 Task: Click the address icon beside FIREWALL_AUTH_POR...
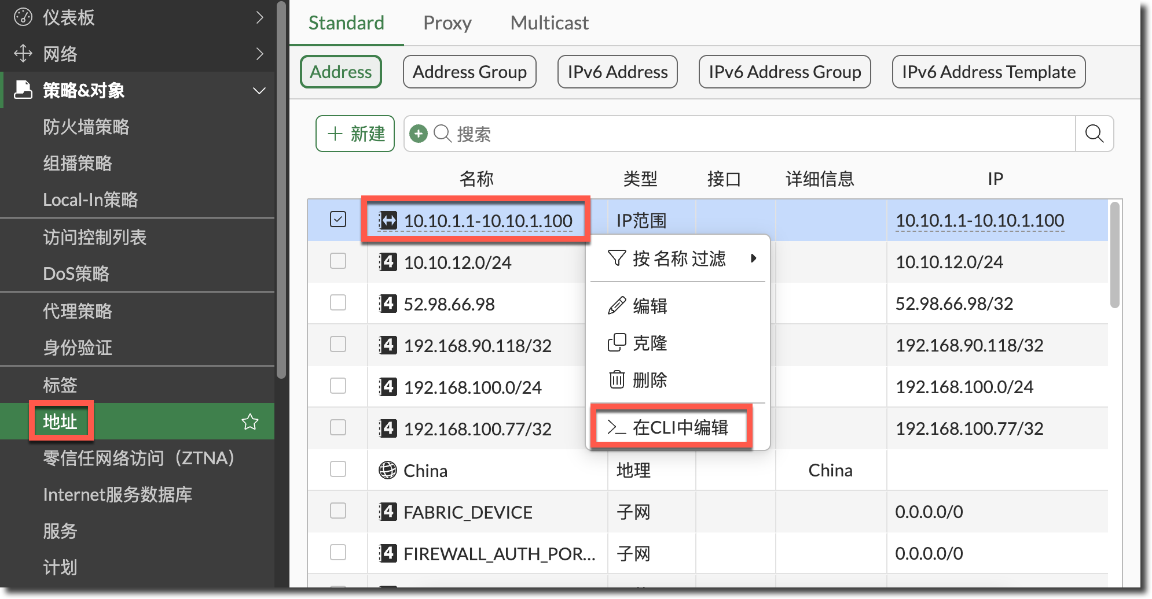(388, 553)
